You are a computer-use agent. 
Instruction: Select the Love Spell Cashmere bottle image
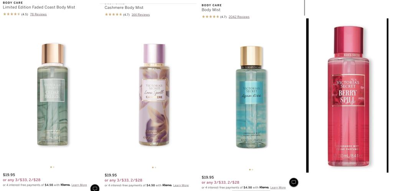tap(154, 95)
